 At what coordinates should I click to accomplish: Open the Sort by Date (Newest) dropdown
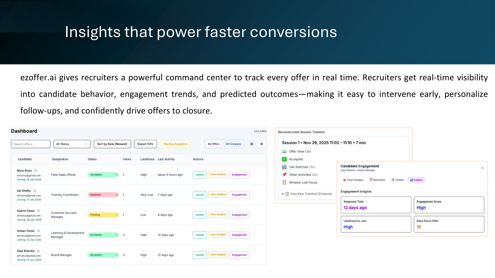[x=112, y=144]
